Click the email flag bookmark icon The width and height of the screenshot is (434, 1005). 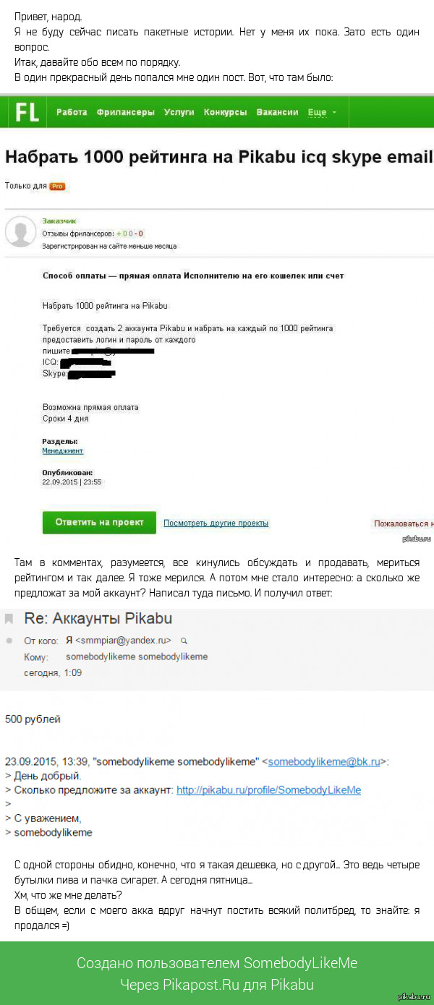pos(9,619)
